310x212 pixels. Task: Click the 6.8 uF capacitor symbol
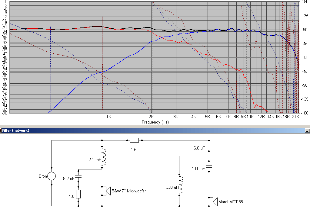click(209, 146)
